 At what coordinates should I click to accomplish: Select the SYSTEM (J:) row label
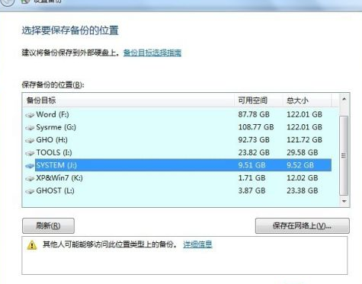coord(56,165)
